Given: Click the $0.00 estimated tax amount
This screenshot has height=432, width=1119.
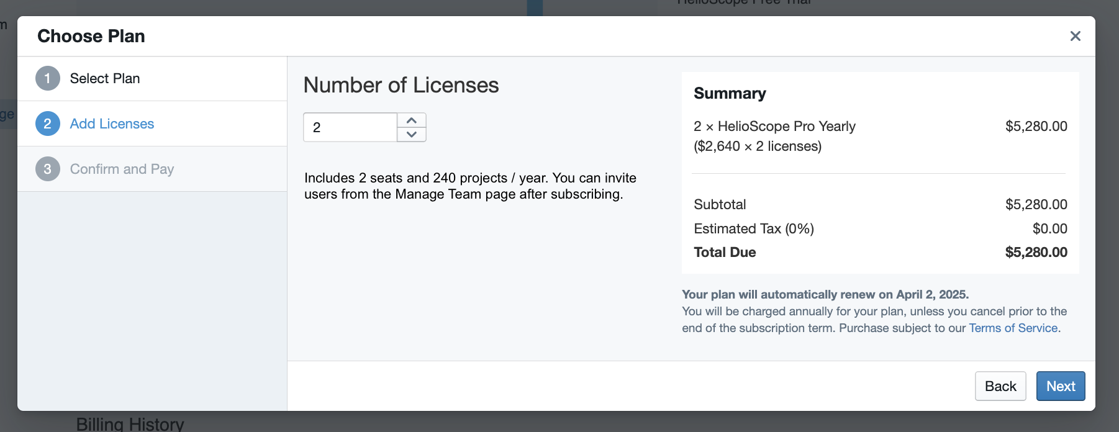Looking at the screenshot, I should coord(1050,228).
